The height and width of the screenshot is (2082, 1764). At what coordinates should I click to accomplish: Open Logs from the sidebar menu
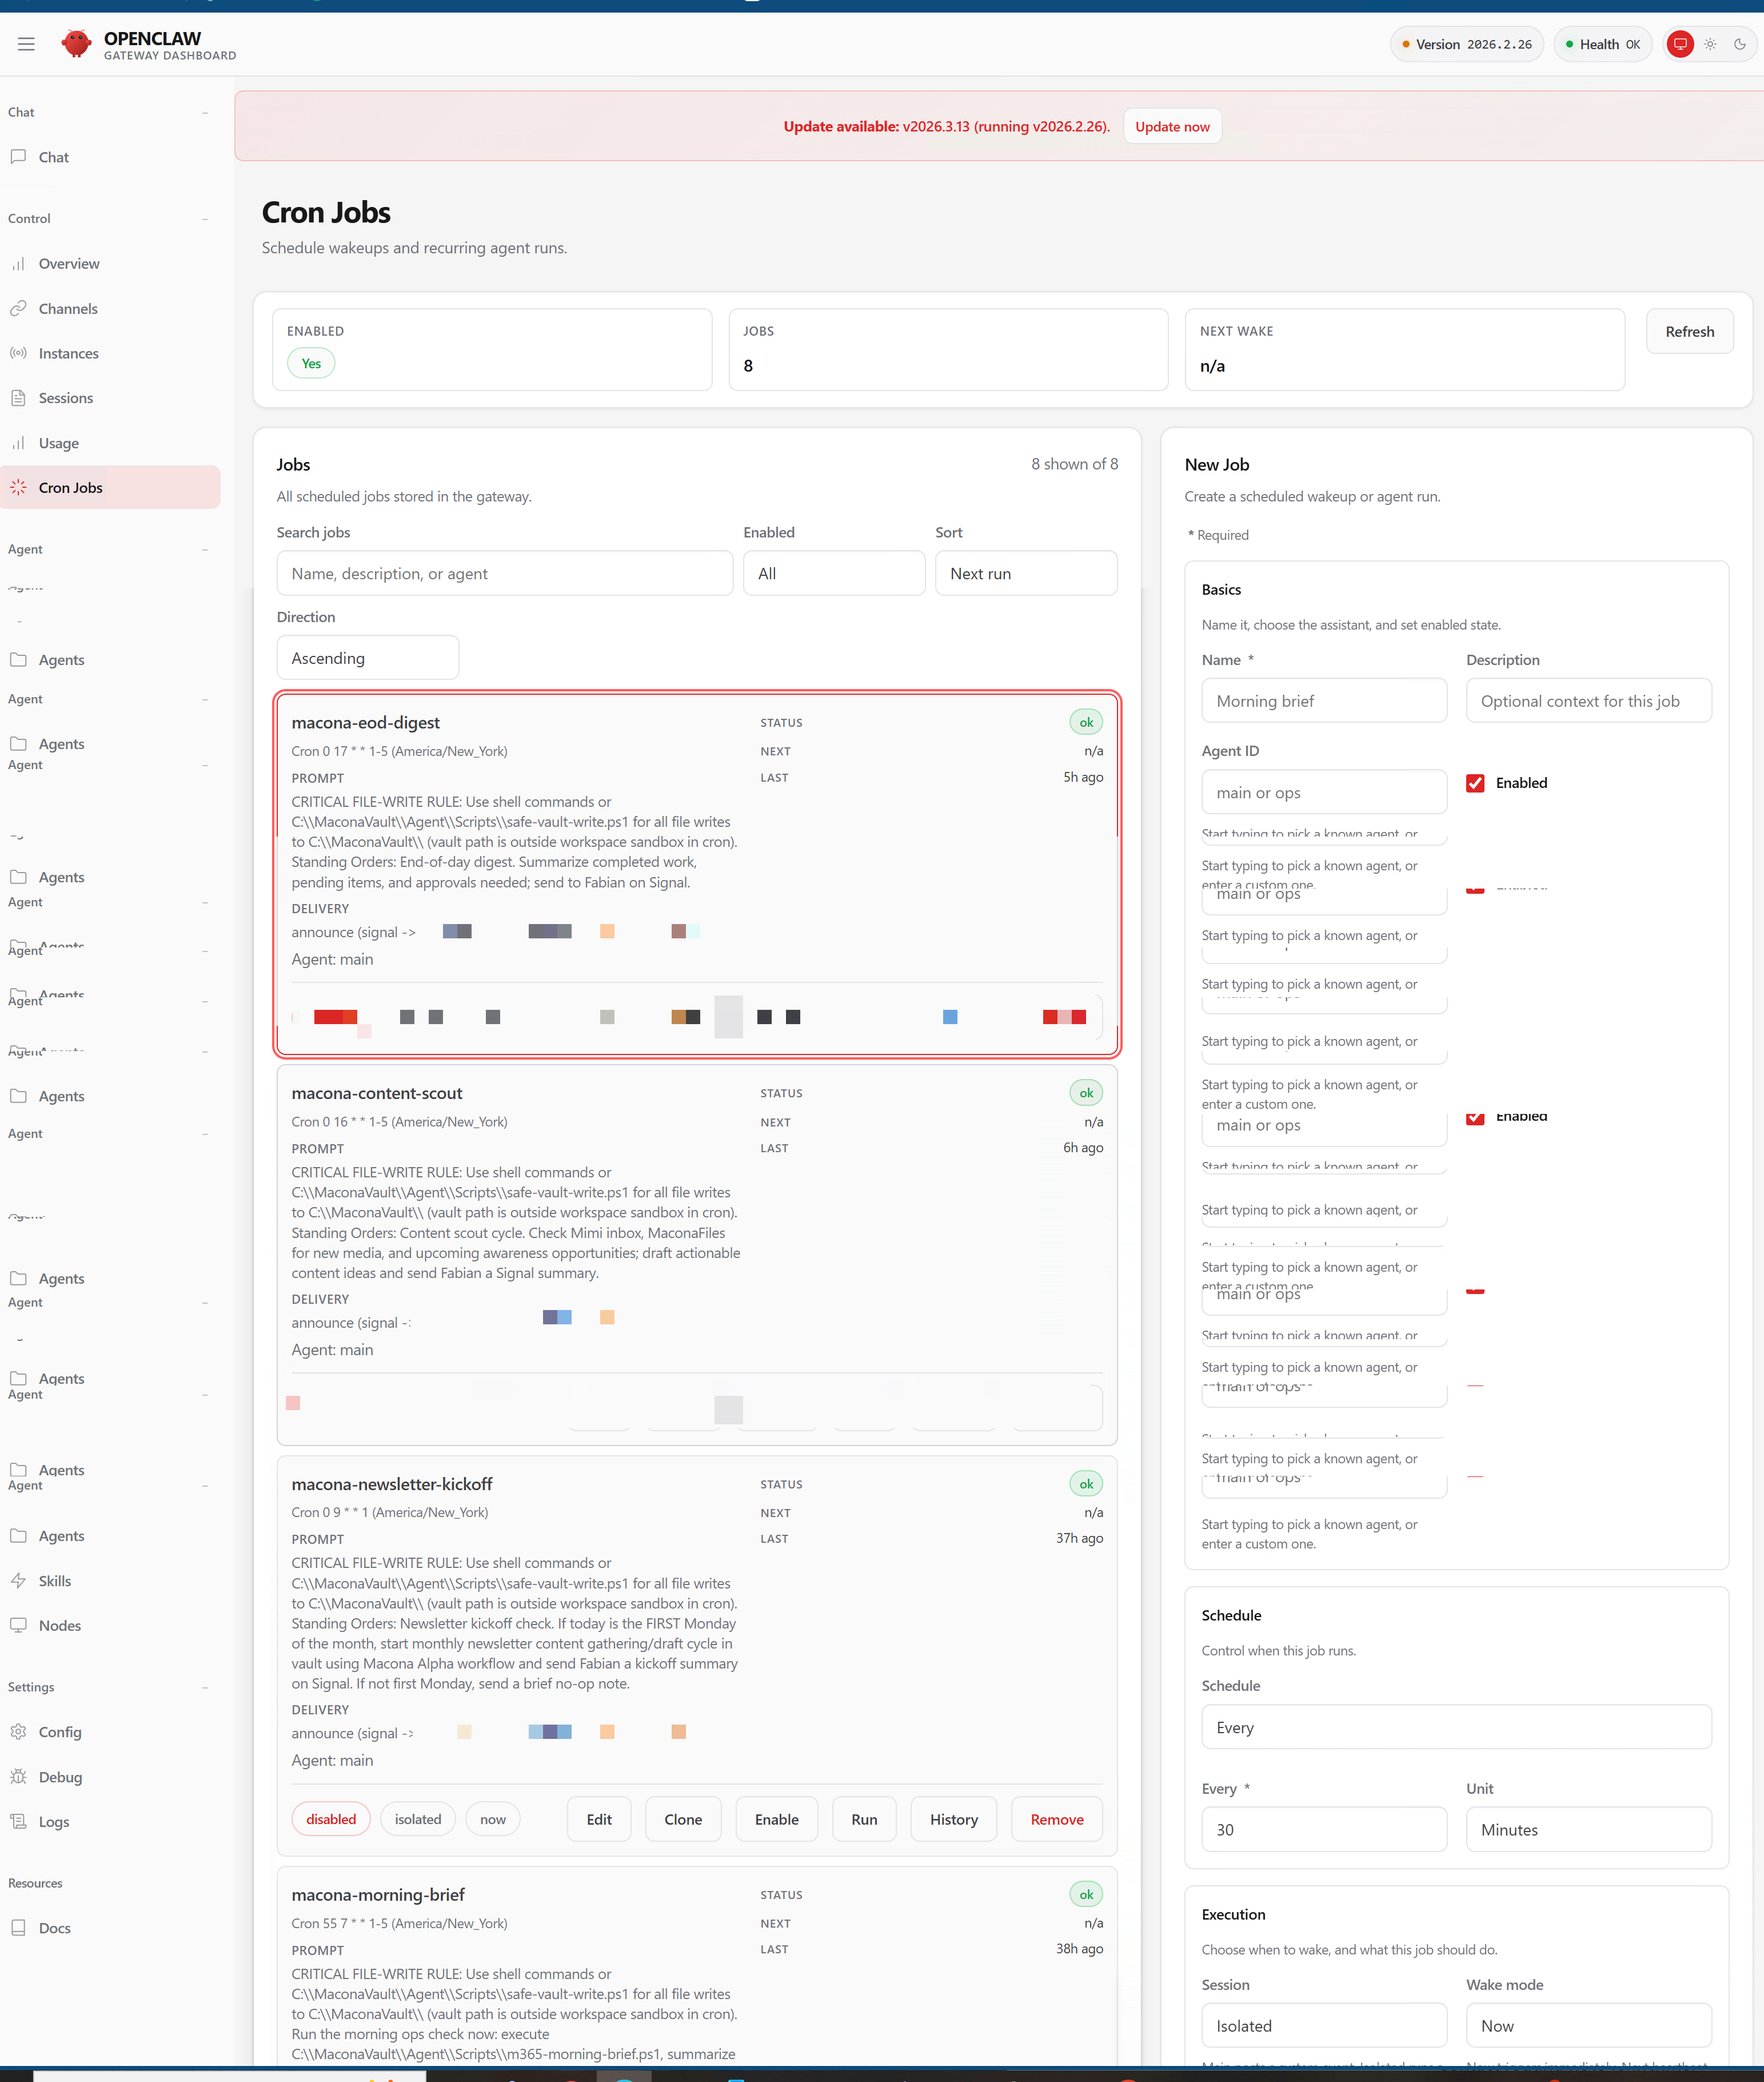pos(53,1821)
